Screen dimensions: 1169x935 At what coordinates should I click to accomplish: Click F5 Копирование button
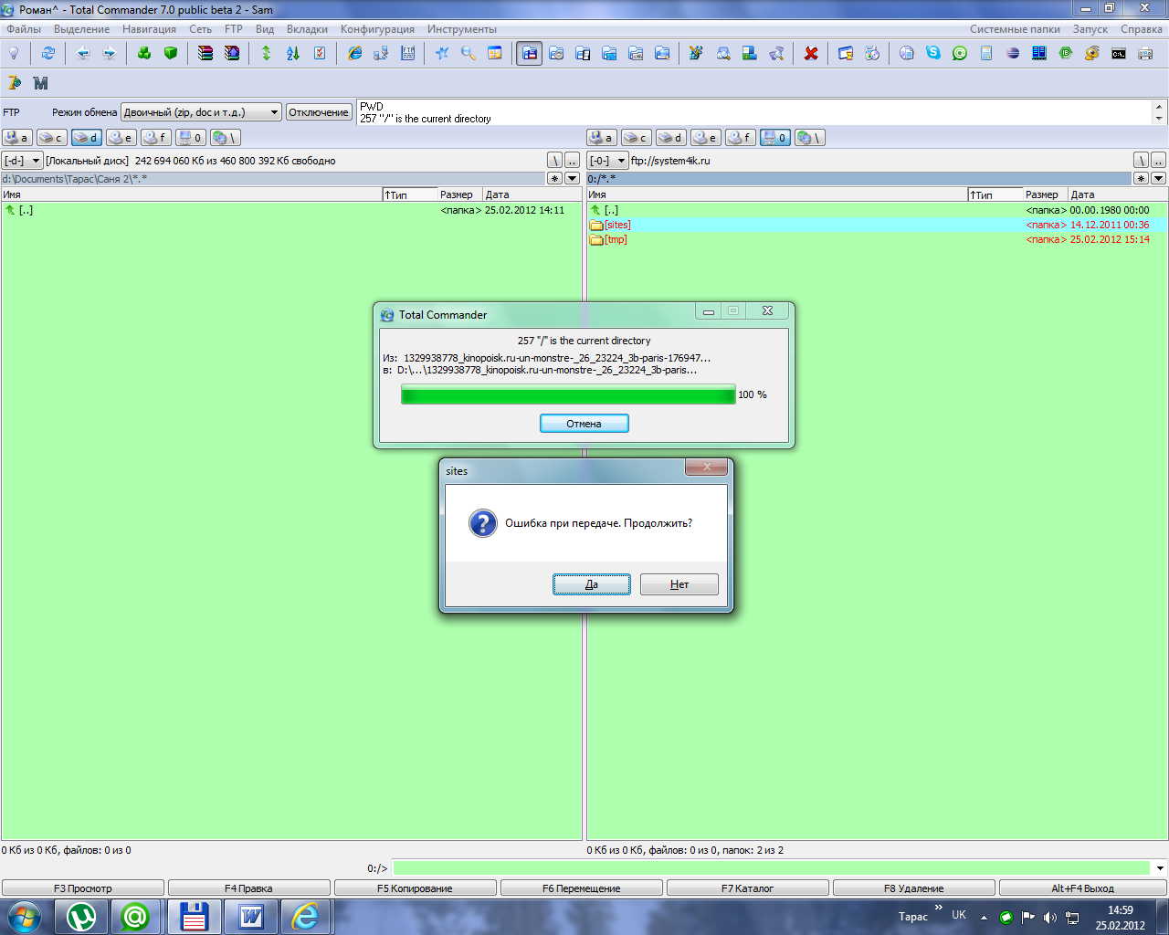pyautogui.click(x=416, y=888)
